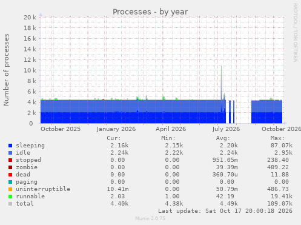Image resolution: width=301 pixels, height=225 pixels.
Task: Click the 'runnable' legend label
Action: 30,196
